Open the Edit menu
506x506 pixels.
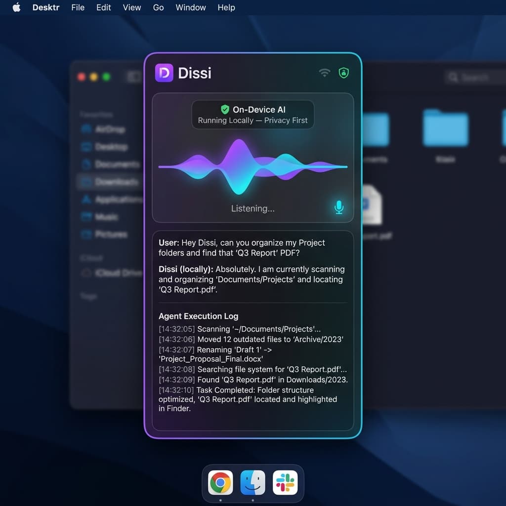pos(103,7)
